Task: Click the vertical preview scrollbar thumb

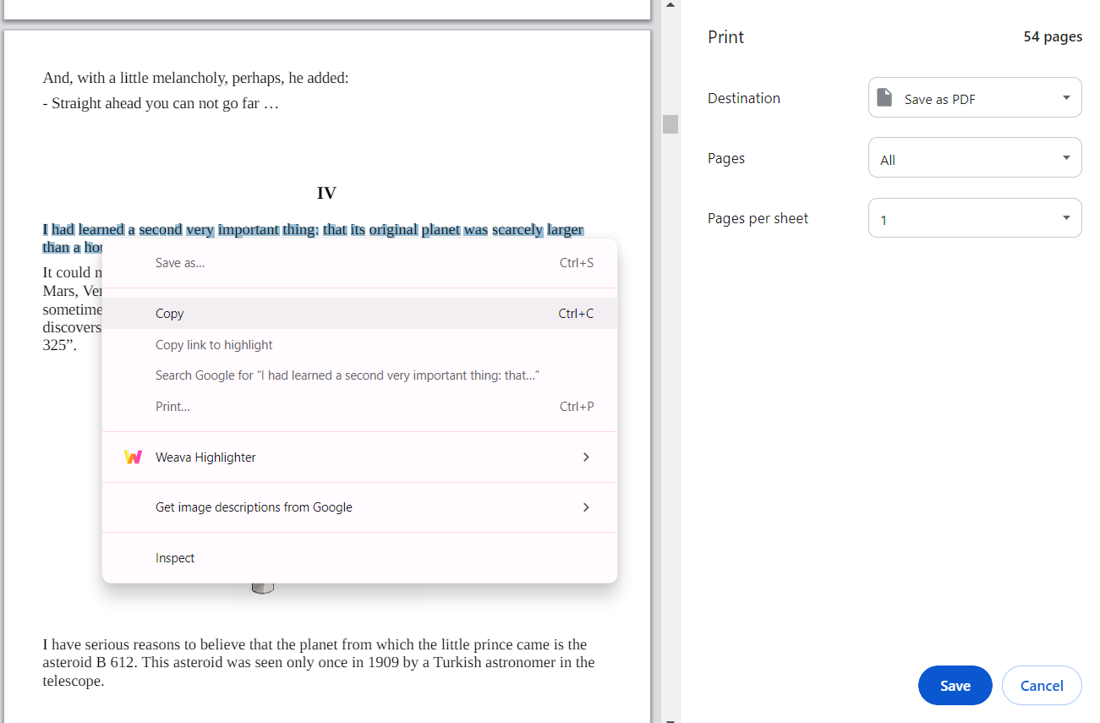Action: [x=670, y=123]
